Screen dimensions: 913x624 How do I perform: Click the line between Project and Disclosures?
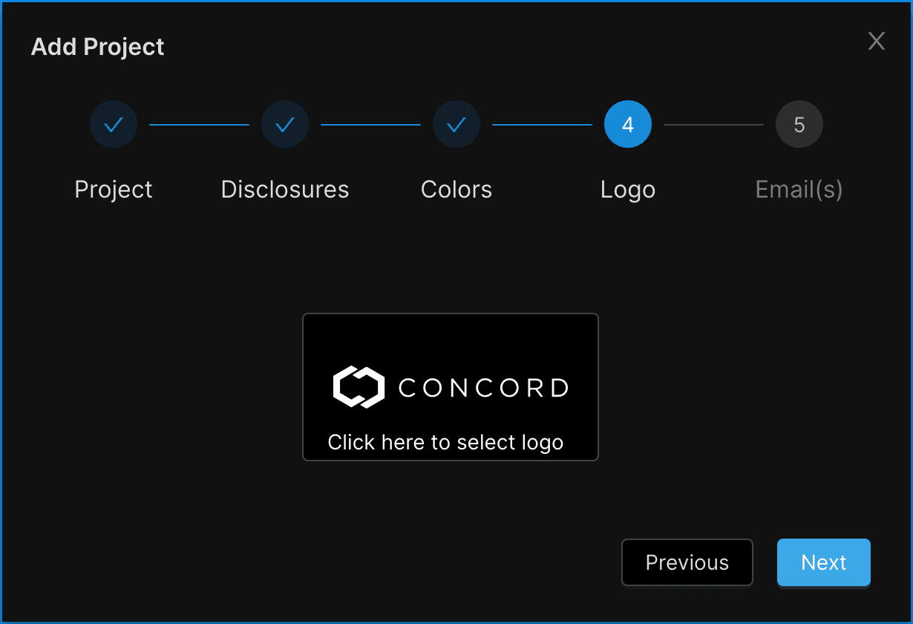[199, 125]
